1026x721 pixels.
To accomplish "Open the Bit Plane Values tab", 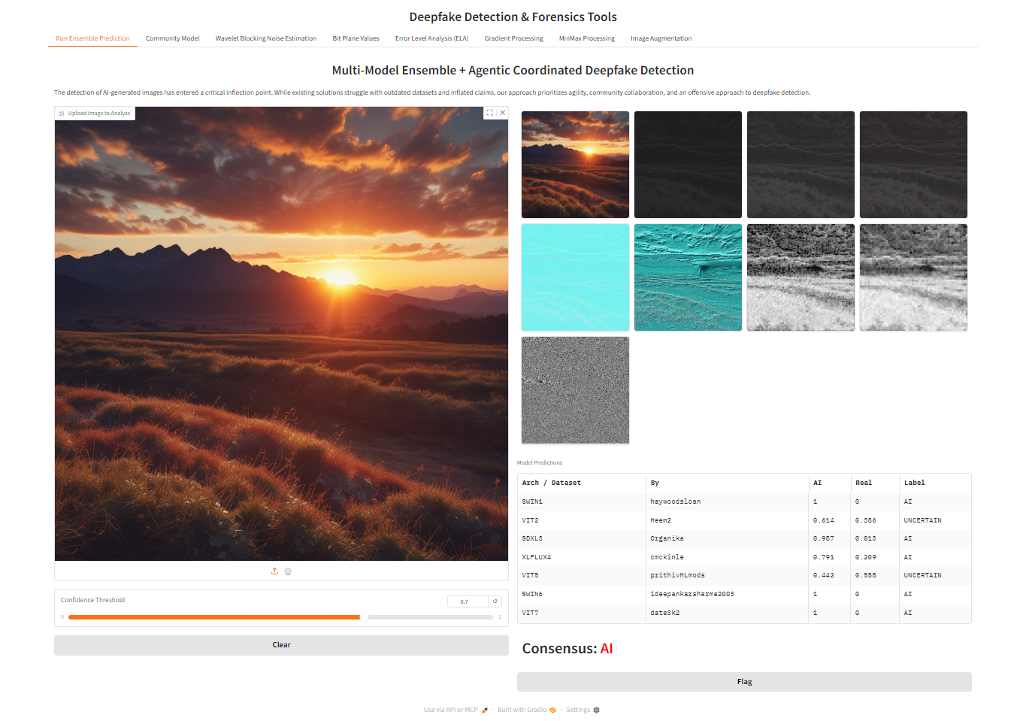I will pos(356,38).
